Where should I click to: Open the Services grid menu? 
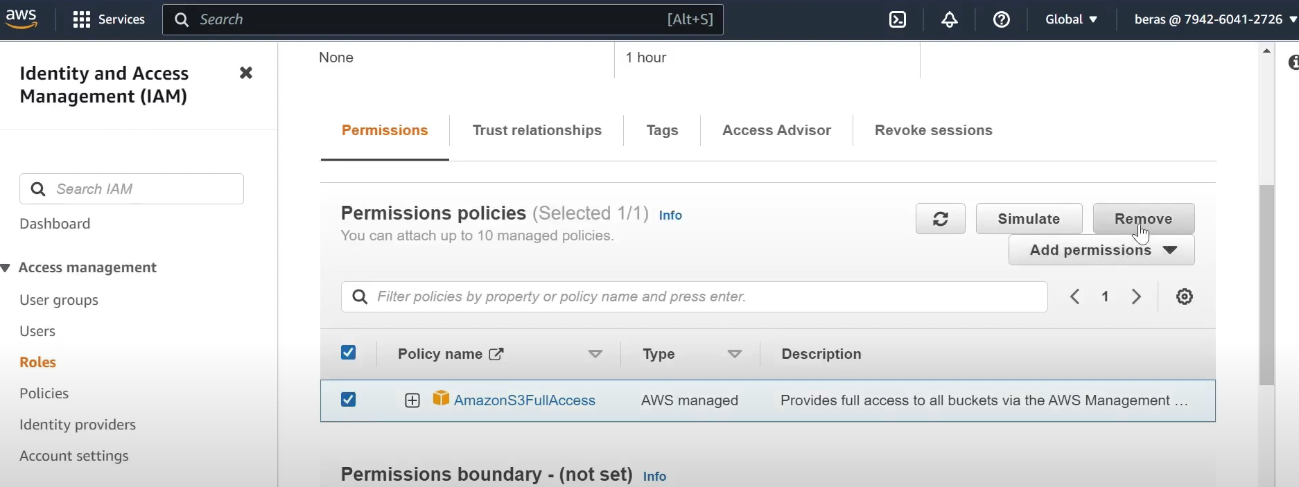click(x=109, y=19)
